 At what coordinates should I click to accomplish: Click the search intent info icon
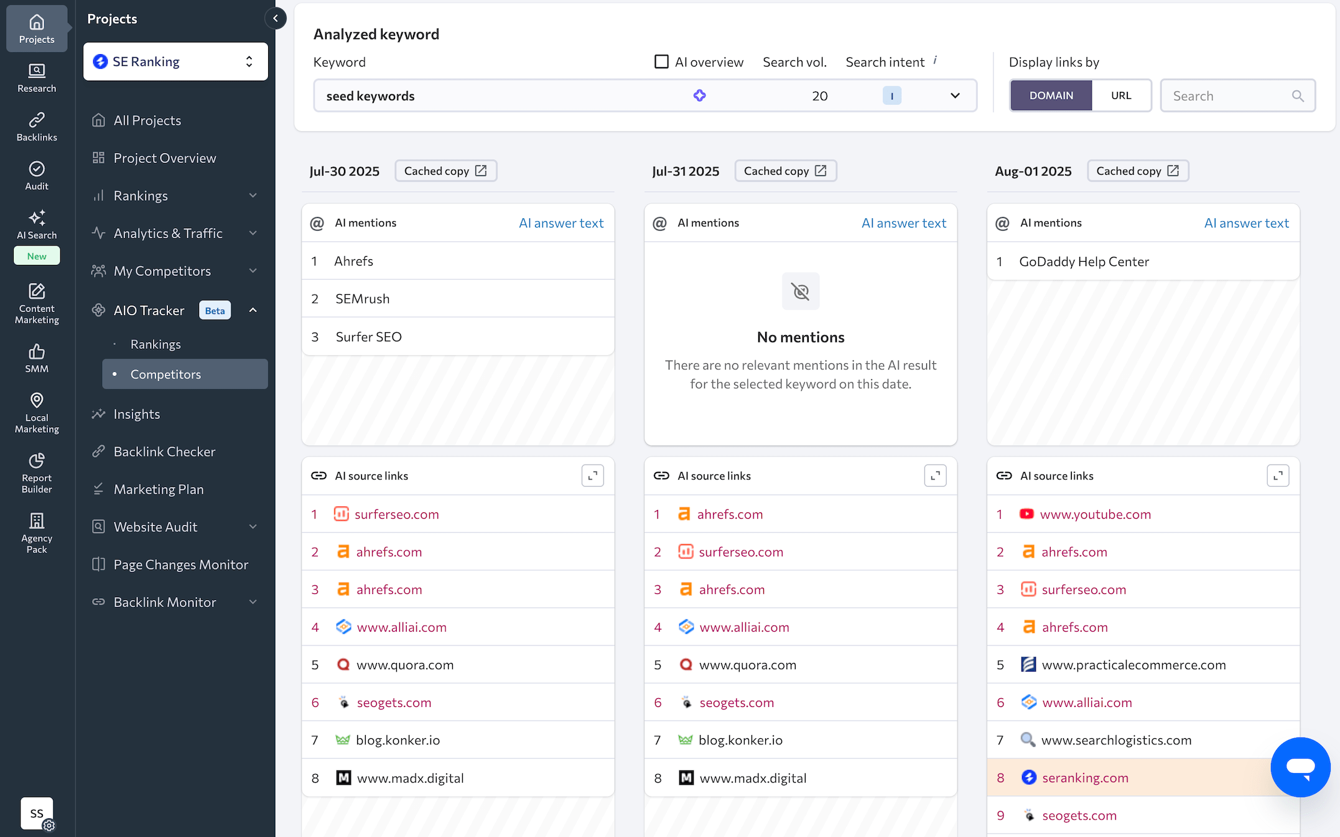[x=935, y=60]
